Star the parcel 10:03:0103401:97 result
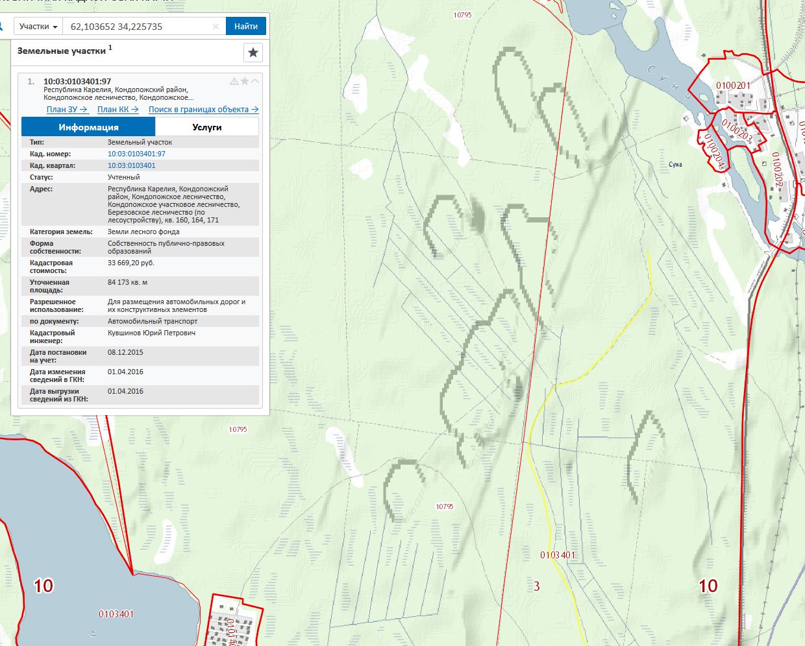This screenshot has height=646, width=805. [245, 81]
